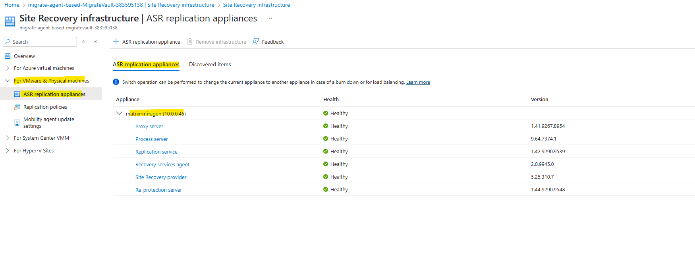Click health check icon for Re-protection server
This screenshot has width=695, height=260.
point(326,189)
